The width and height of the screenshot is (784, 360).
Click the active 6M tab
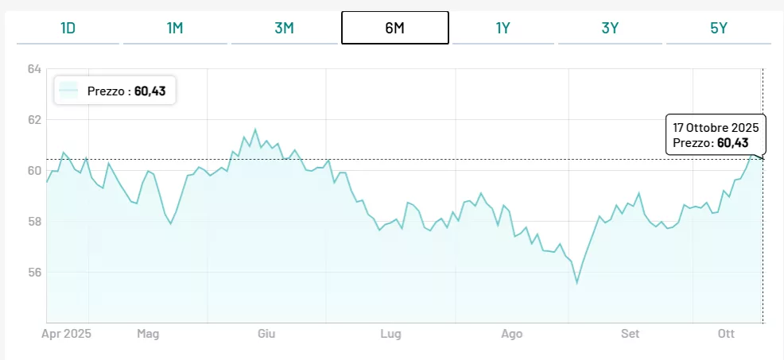click(x=394, y=28)
